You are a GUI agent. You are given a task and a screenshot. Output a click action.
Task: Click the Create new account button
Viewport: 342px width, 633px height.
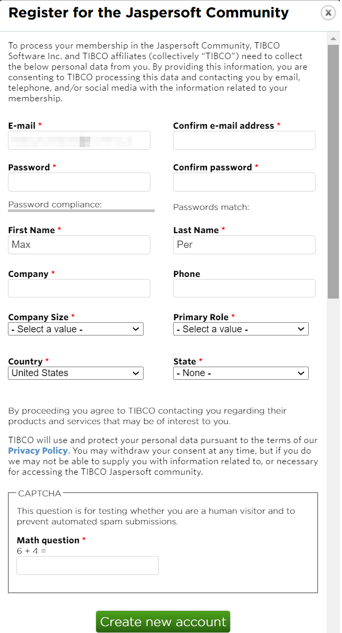point(163,622)
